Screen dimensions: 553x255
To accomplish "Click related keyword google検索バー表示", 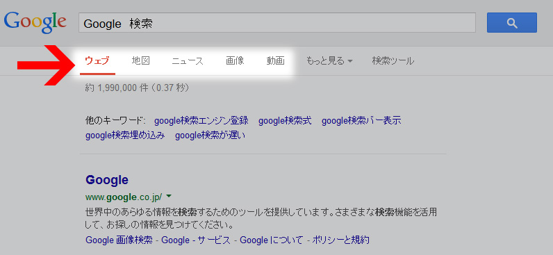I will 361,121.
